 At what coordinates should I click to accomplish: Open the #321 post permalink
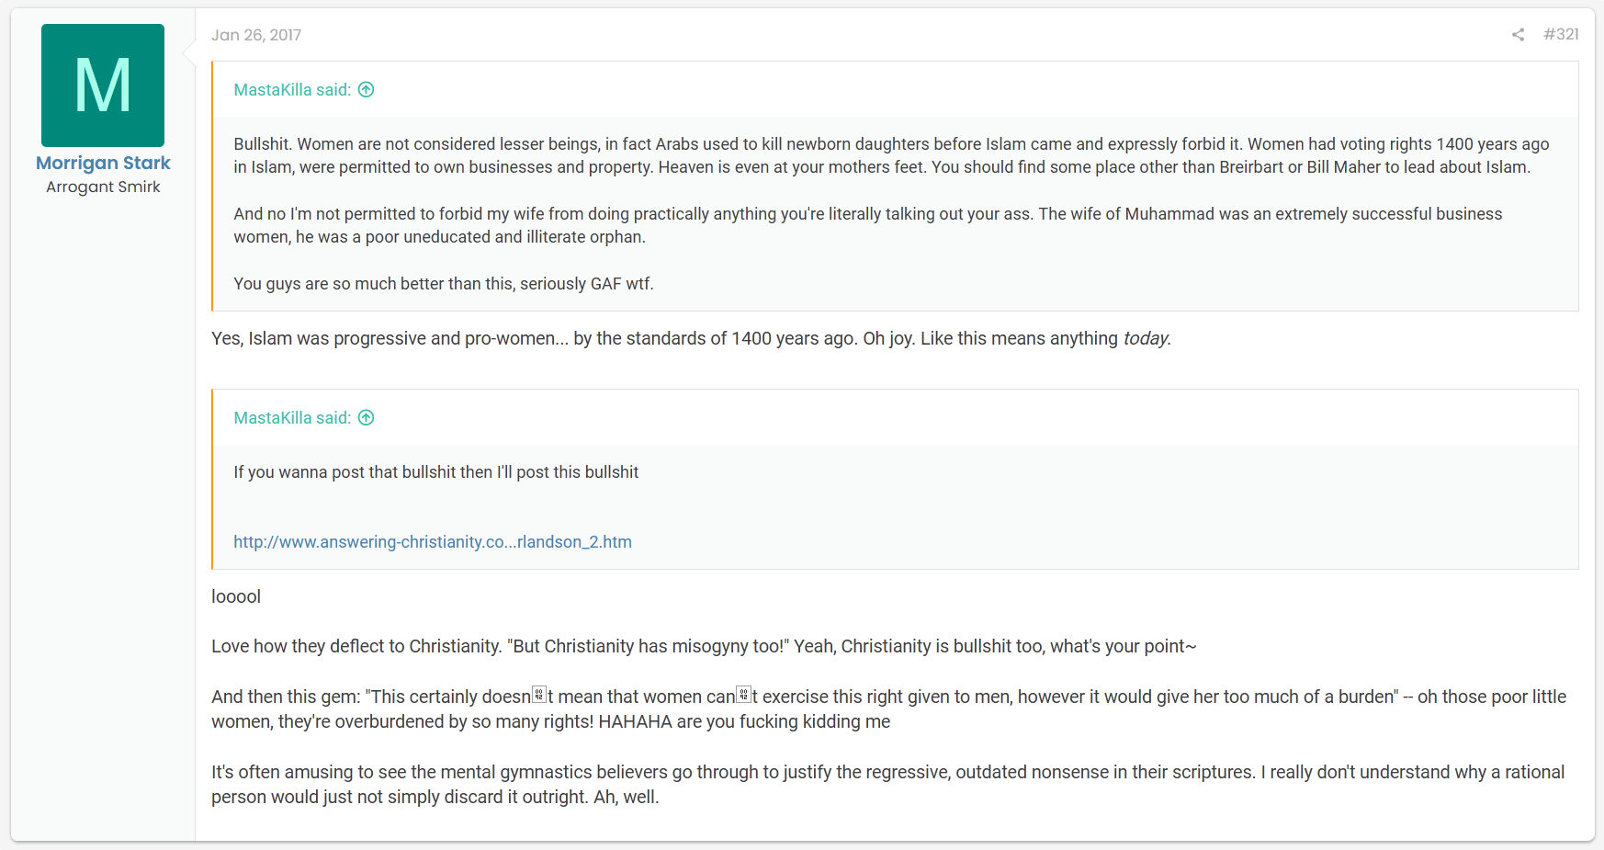coord(1561,34)
